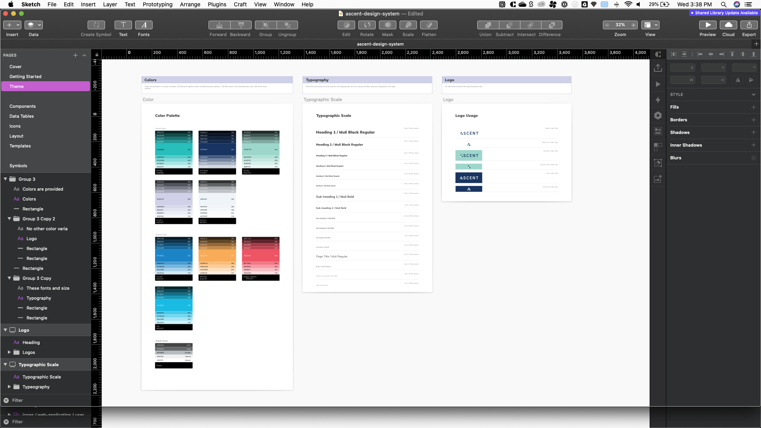Select the Union boolean operation icon
Viewport: 761px width, 428px height.
pyautogui.click(x=488, y=25)
